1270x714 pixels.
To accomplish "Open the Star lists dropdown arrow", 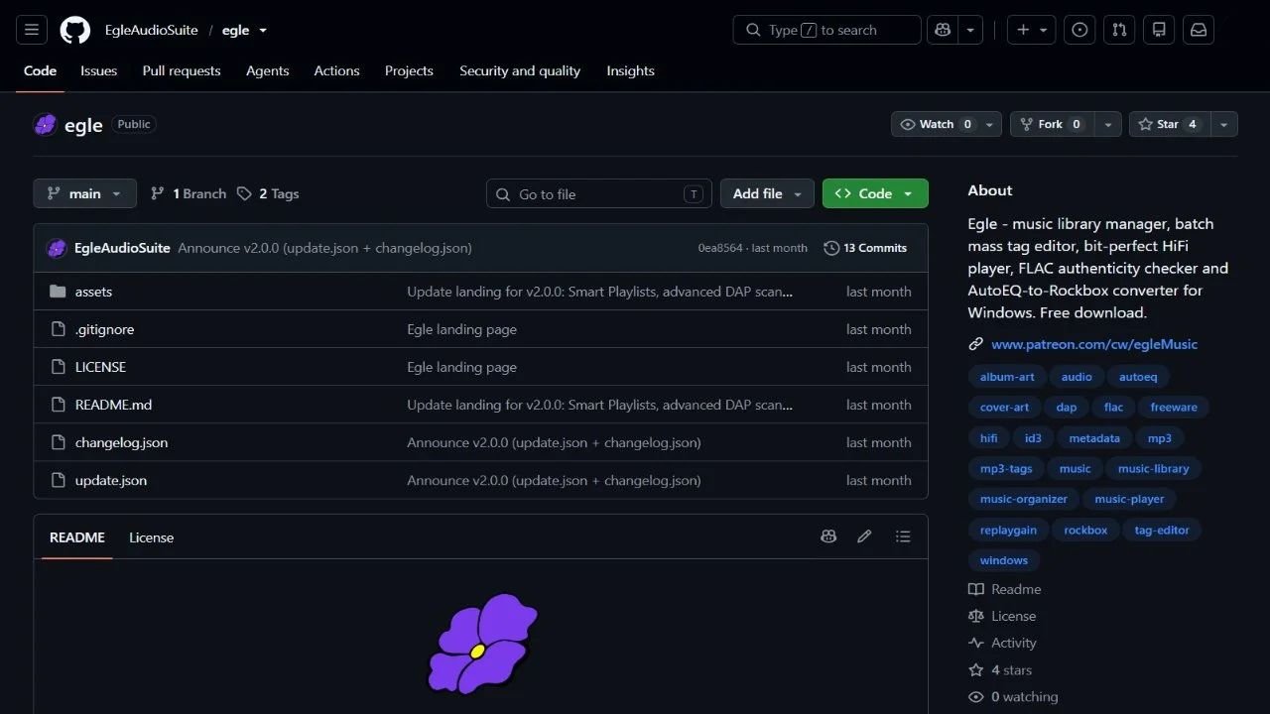I will (1224, 124).
